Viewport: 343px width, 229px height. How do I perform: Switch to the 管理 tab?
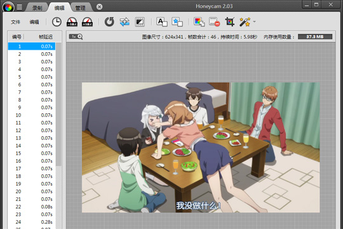click(x=80, y=8)
